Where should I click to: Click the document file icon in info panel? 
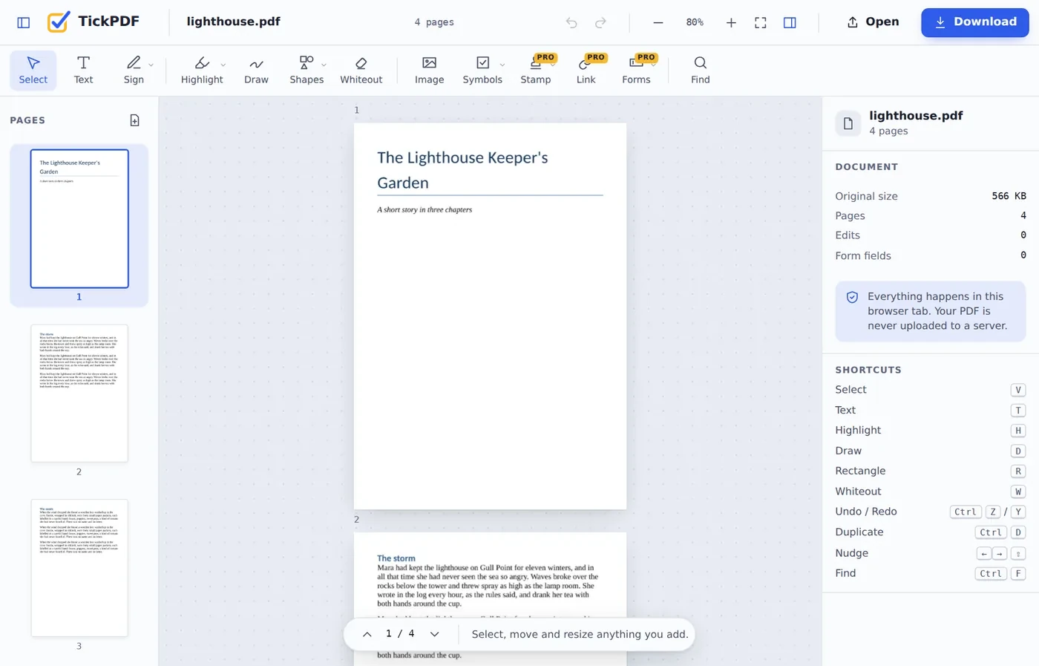[x=848, y=123]
